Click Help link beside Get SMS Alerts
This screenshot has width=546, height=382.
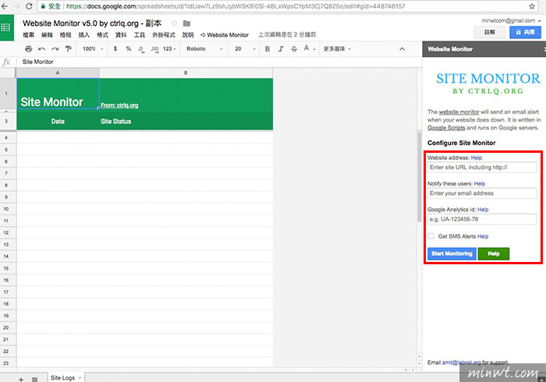pyautogui.click(x=483, y=236)
